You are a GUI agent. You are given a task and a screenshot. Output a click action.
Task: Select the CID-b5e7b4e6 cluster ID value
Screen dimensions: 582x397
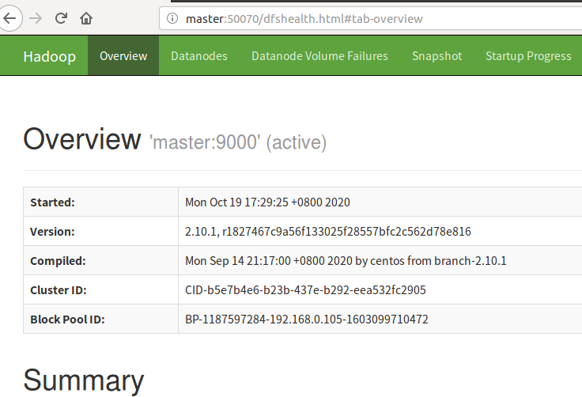click(x=305, y=290)
